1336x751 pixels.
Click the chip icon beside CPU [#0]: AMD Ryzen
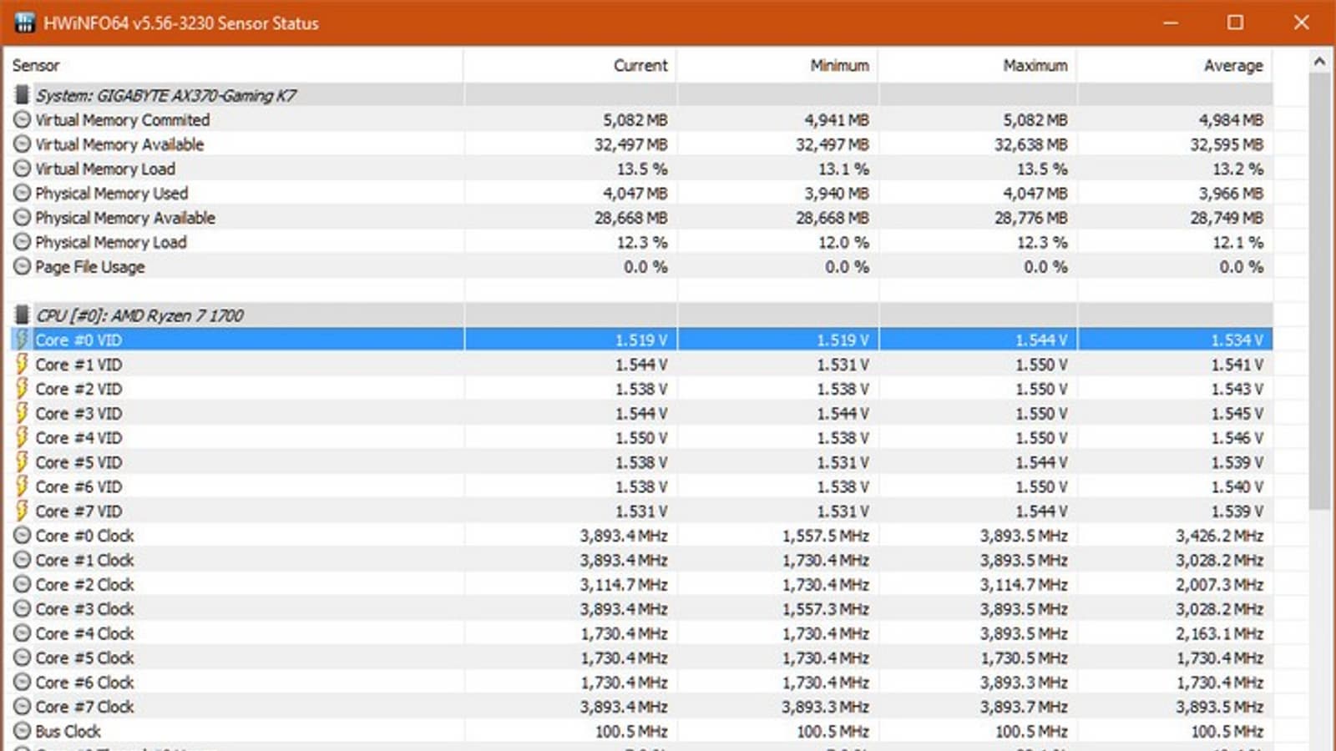[23, 315]
